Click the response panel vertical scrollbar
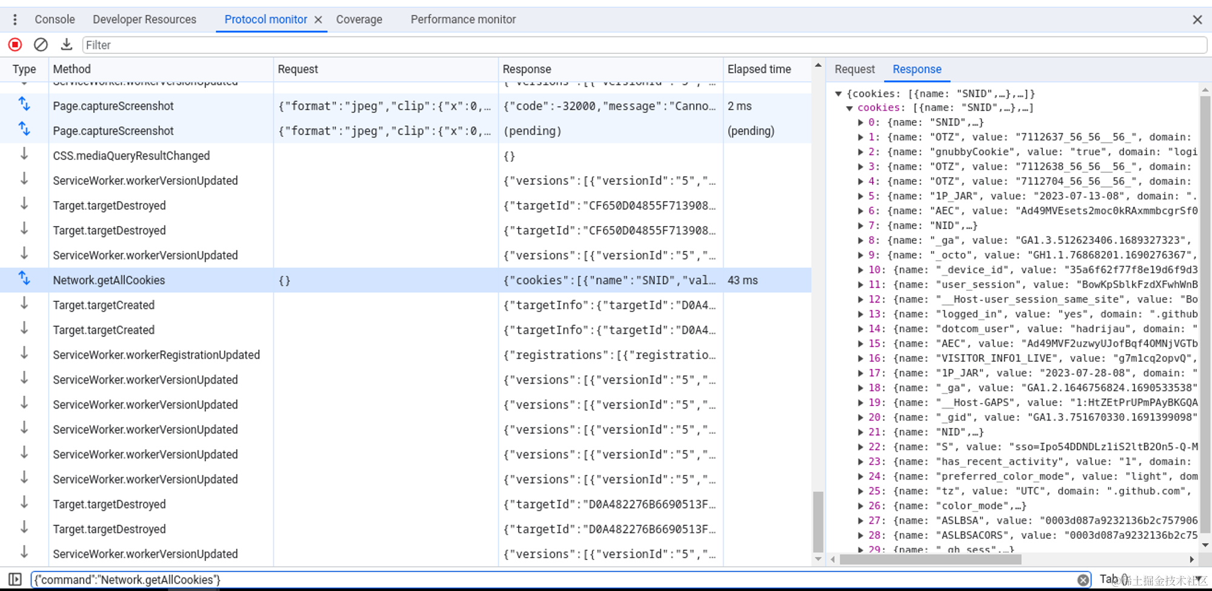This screenshot has width=1212, height=591. point(1203,303)
